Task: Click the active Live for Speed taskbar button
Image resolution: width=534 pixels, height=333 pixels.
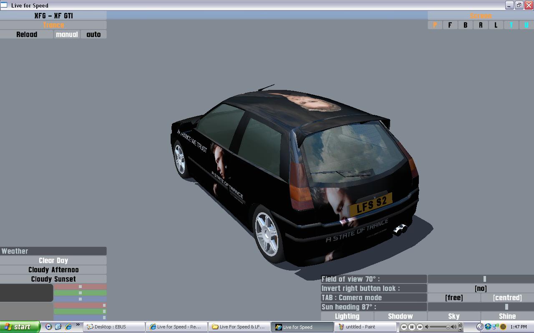Action: pos(303,327)
